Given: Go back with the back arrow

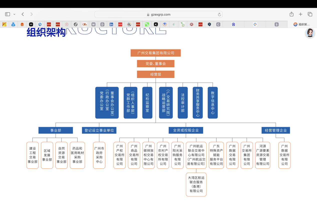Looking at the screenshot, I should [23, 14].
